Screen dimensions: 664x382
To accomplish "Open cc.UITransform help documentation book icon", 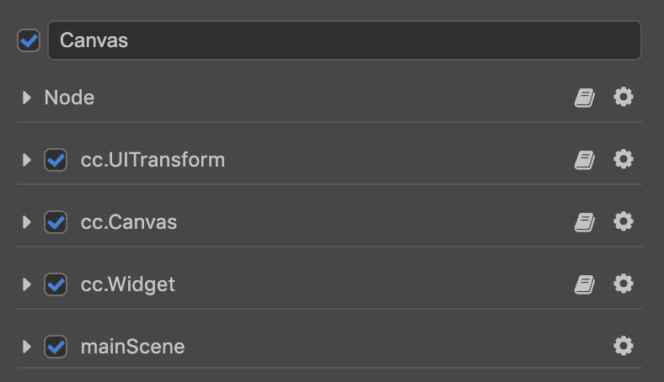I will pyautogui.click(x=585, y=160).
